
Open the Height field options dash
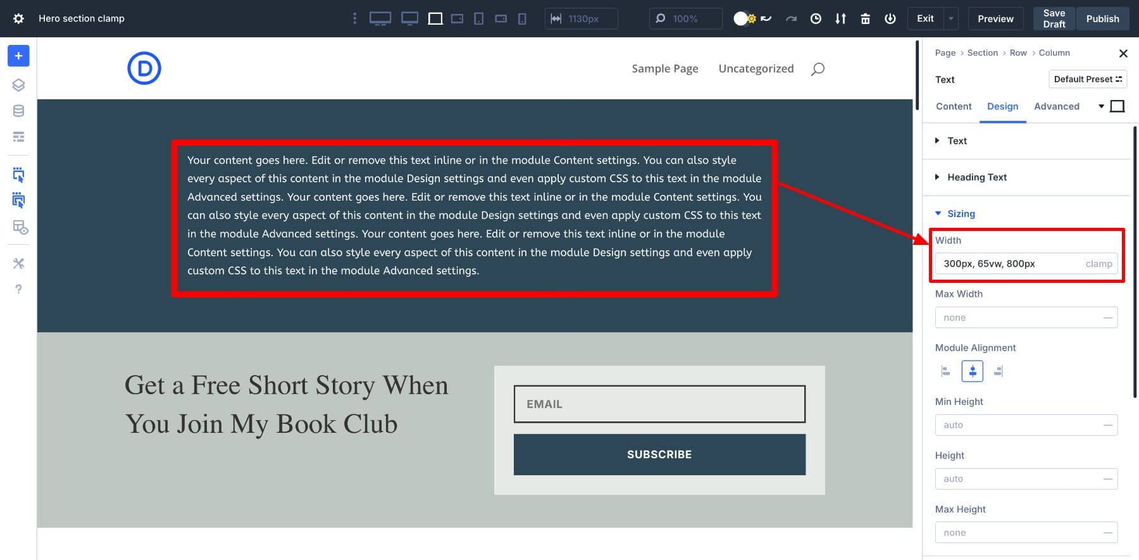1107,479
